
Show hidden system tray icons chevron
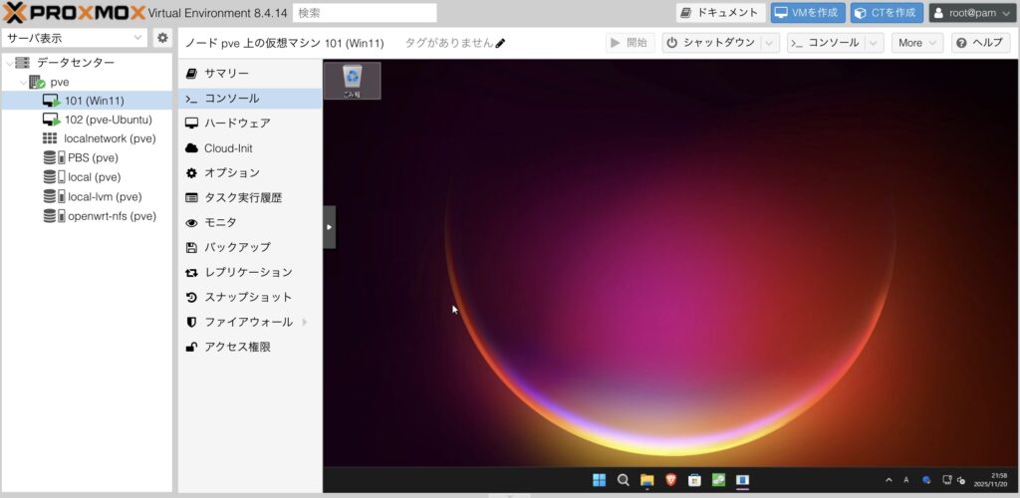tap(889, 480)
